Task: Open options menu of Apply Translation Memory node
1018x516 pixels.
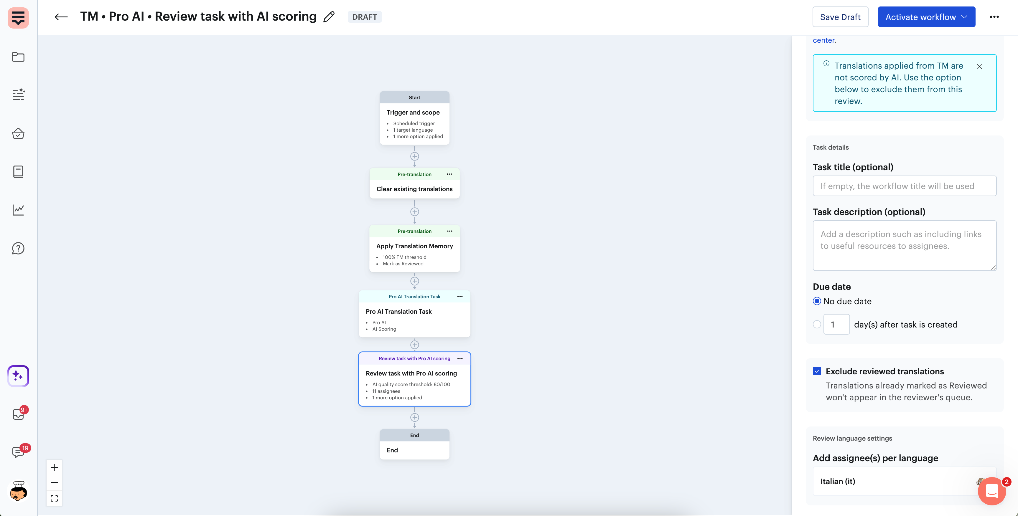Action: pos(450,231)
